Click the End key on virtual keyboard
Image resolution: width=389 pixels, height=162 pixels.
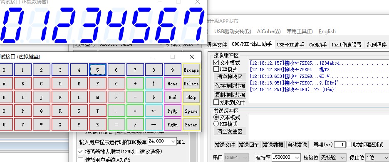click(172, 97)
